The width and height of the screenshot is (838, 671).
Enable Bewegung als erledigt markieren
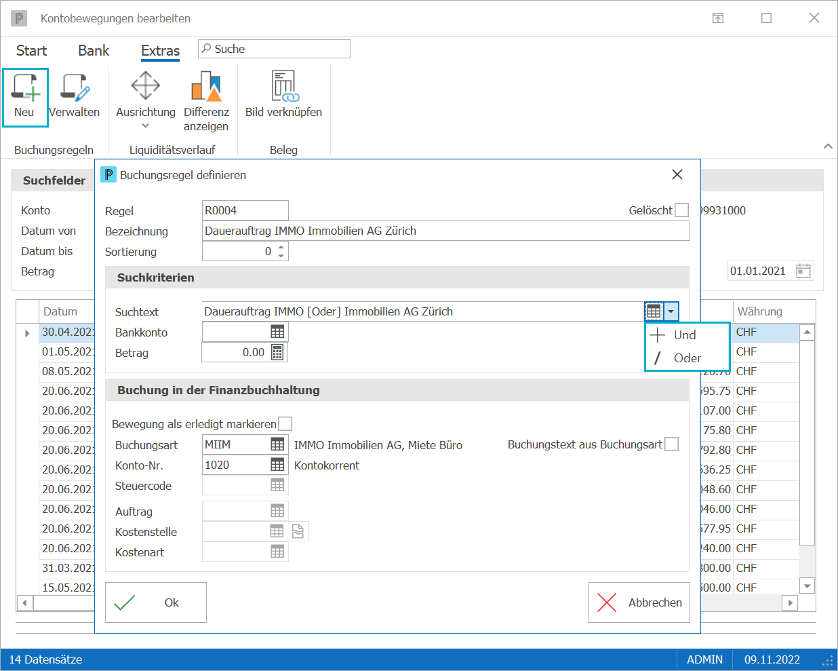(x=285, y=424)
